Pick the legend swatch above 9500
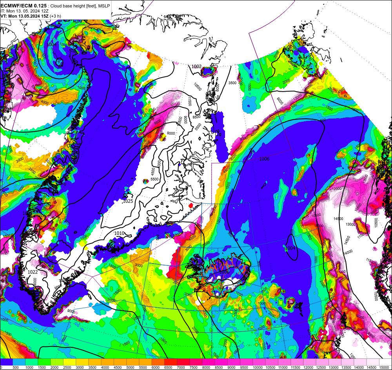 click(247, 362)
